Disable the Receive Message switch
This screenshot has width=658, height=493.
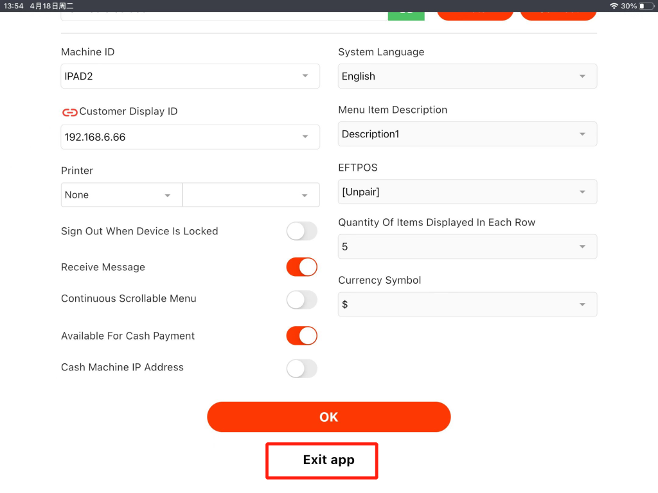point(301,267)
